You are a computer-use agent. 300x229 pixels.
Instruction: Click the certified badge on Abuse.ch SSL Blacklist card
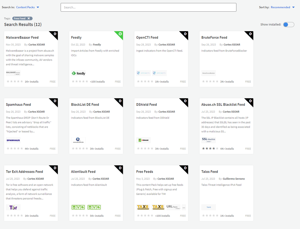pos(250,101)
